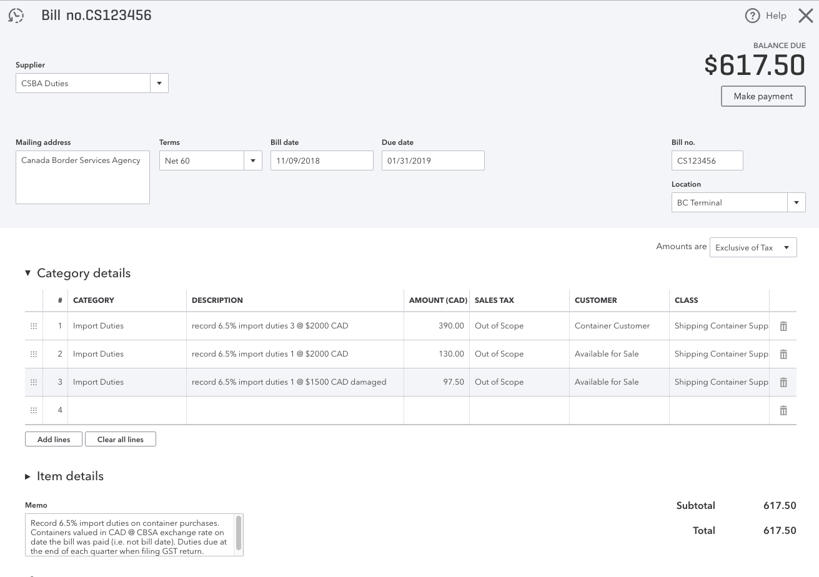
Task: Open the Supplier dropdown arrow
Action: (x=159, y=83)
